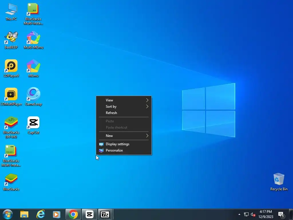The image size is (293, 220).
Task: Click the muted volume tray icon
Action: pyautogui.click(x=253, y=214)
